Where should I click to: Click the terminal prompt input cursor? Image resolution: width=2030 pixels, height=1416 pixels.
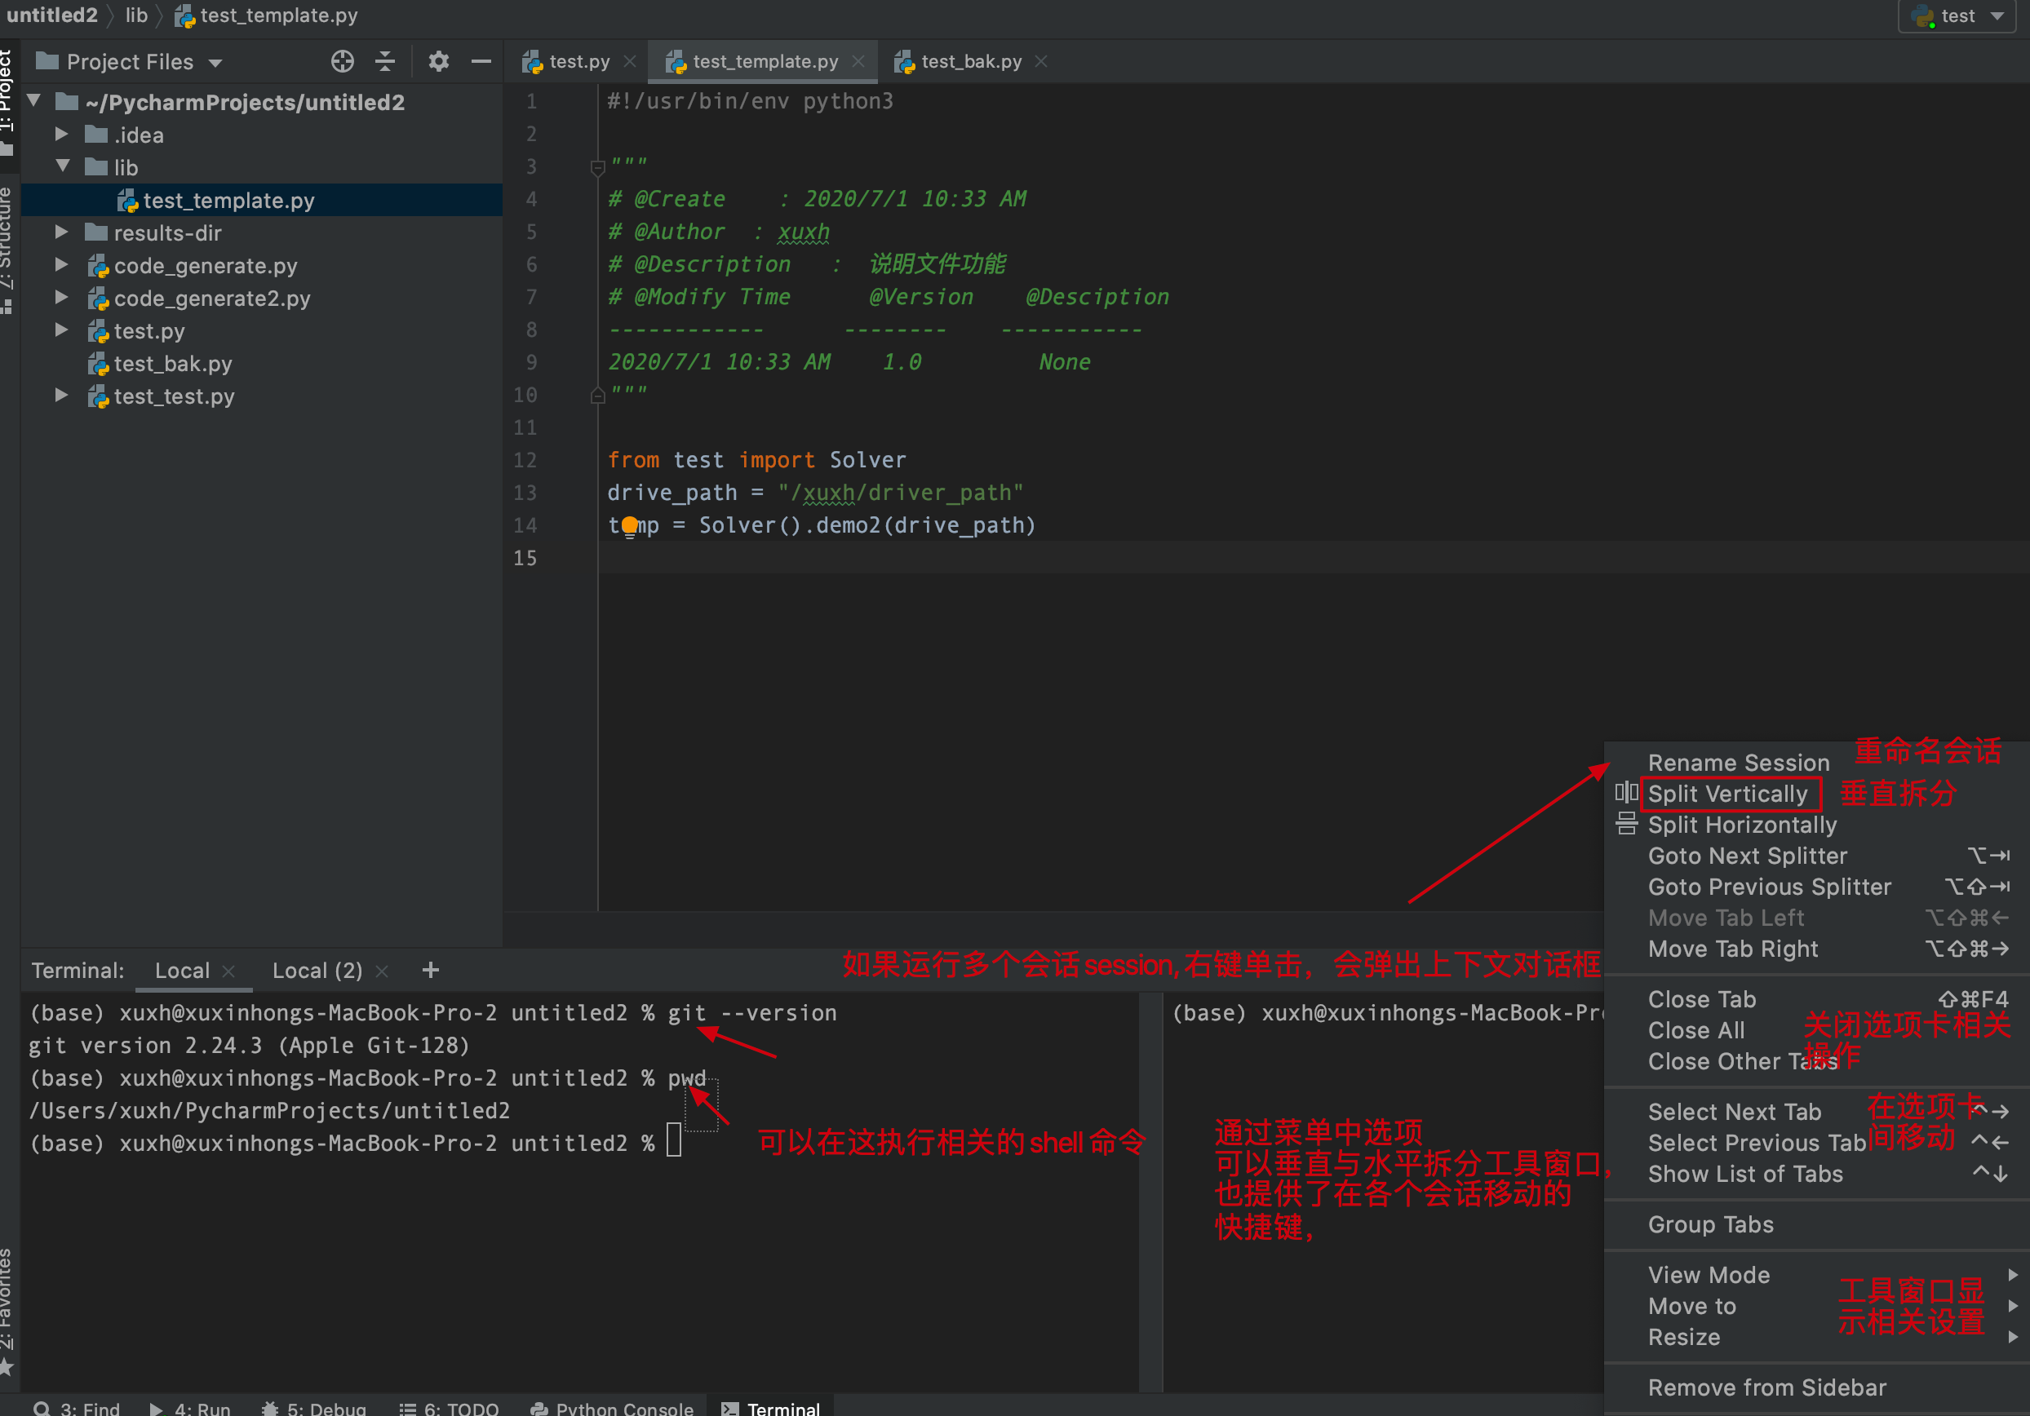[674, 1140]
